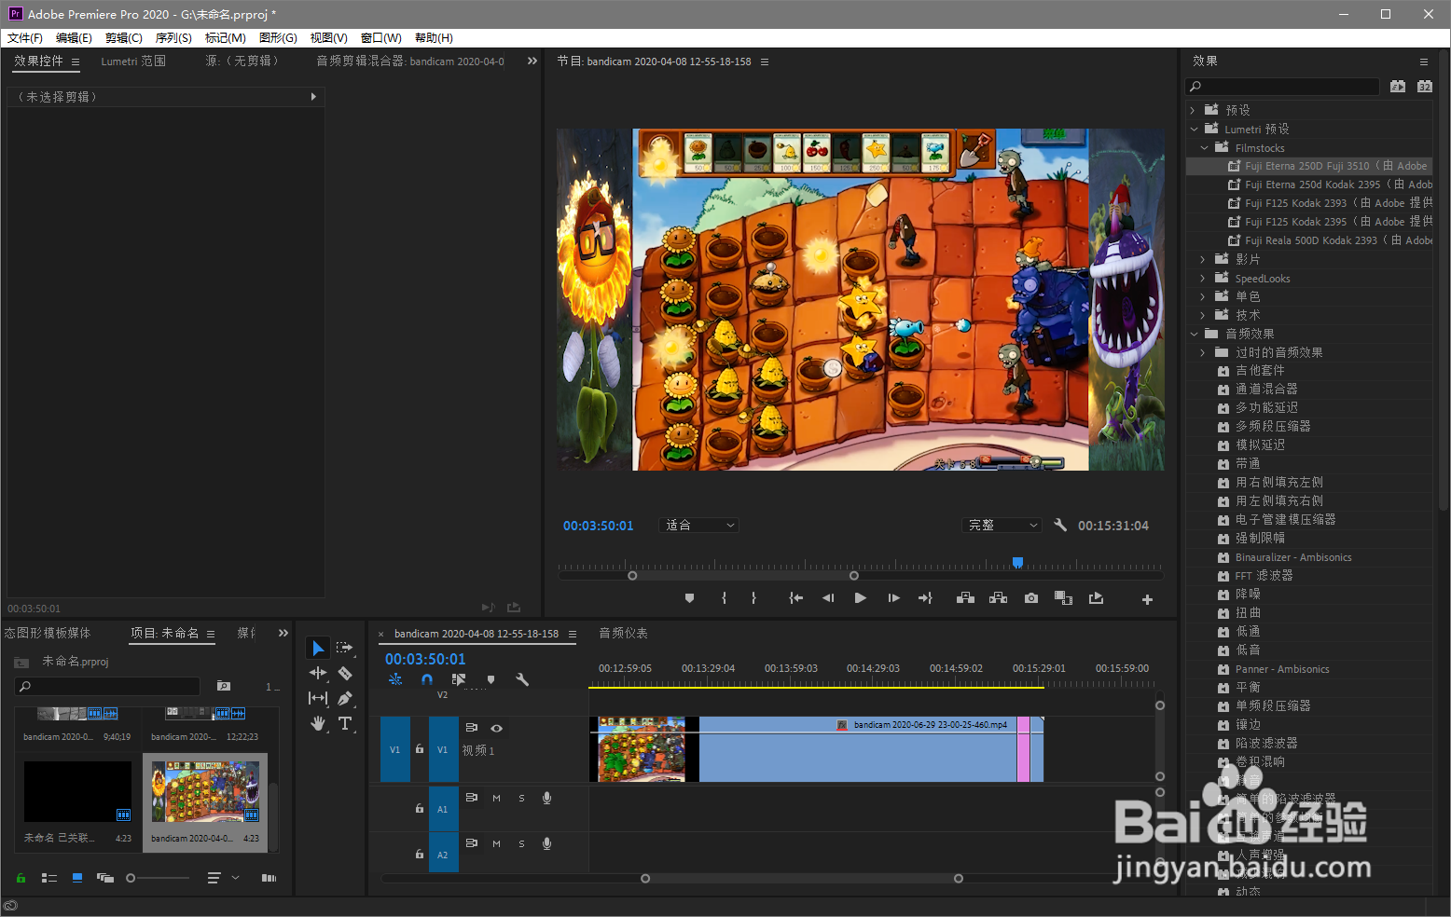Switch project panel to Freeform View
This screenshot has height=917, width=1451.
(x=105, y=878)
